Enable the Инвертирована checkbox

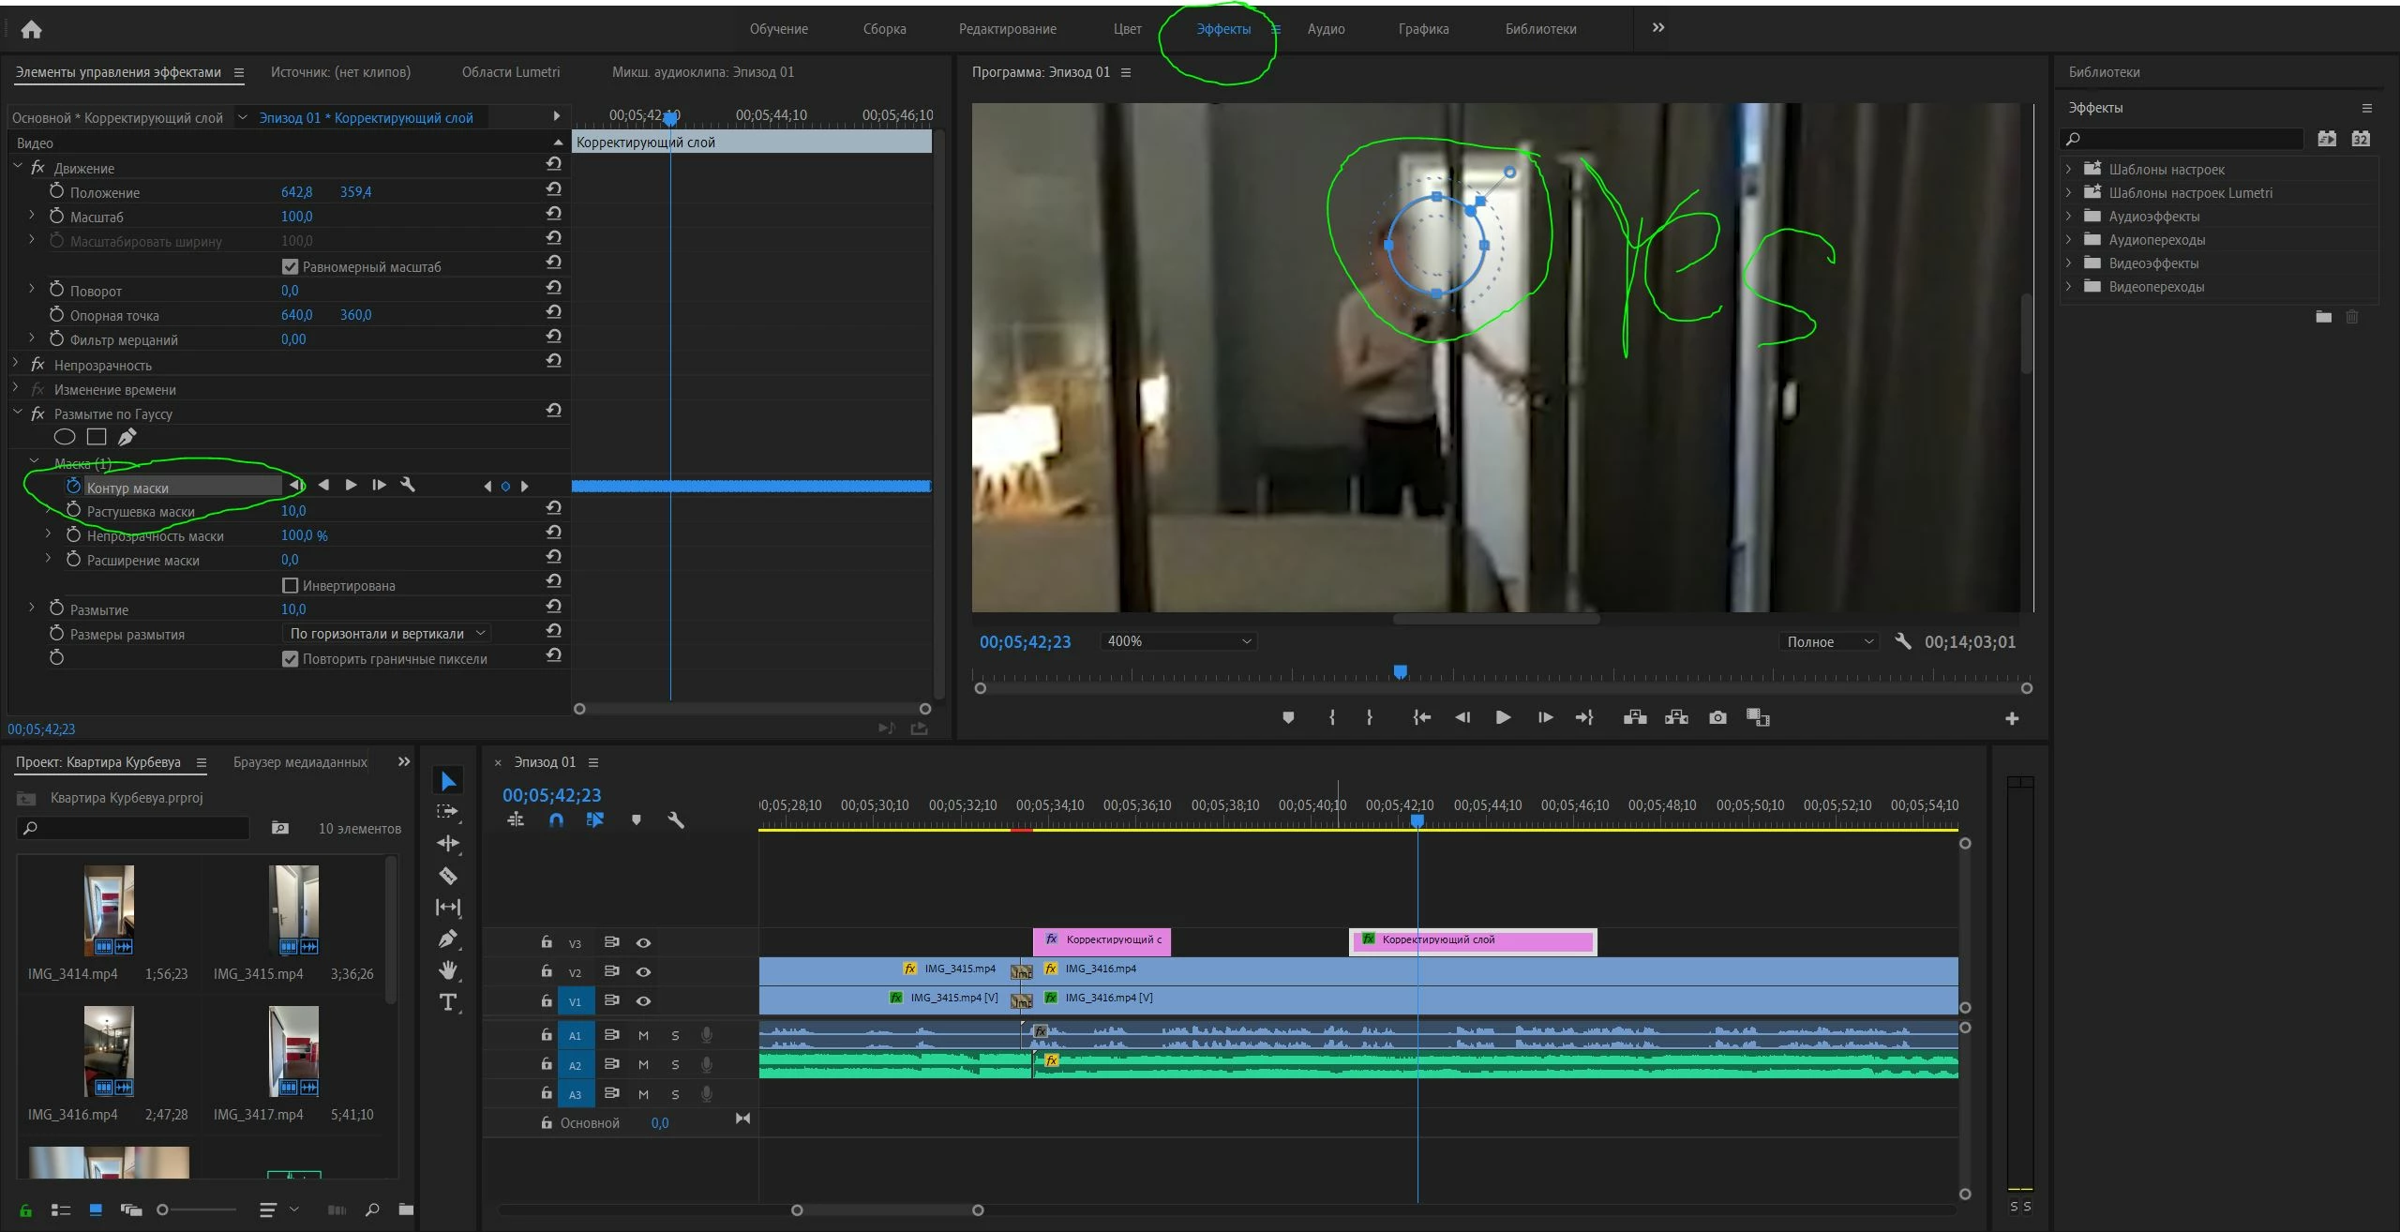click(x=291, y=585)
